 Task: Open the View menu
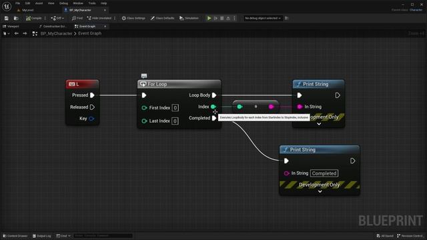(51, 3)
